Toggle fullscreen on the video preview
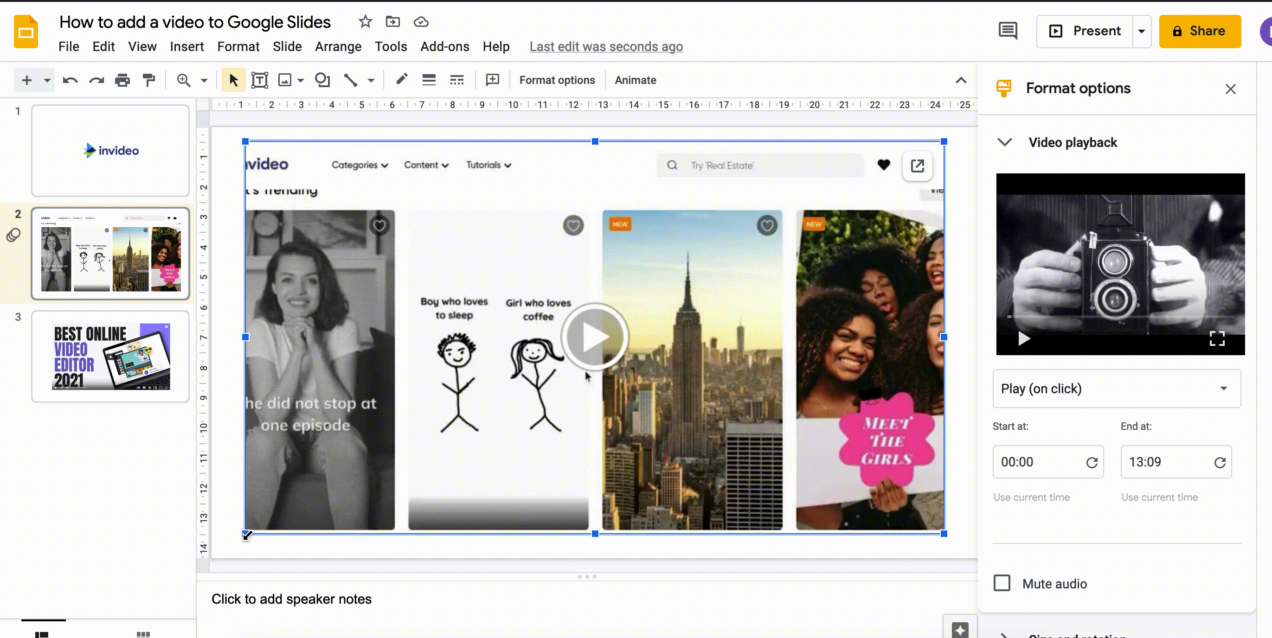This screenshot has height=638, width=1272. click(1217, 338)
